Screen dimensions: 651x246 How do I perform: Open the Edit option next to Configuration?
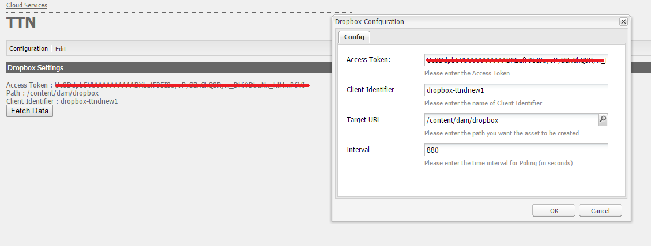click(61, 49)
